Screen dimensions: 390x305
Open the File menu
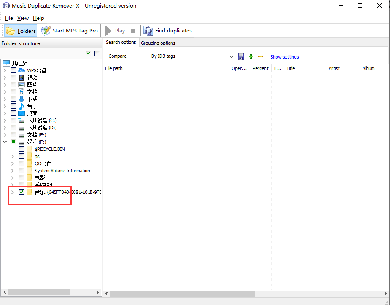[x=9, y=18]
